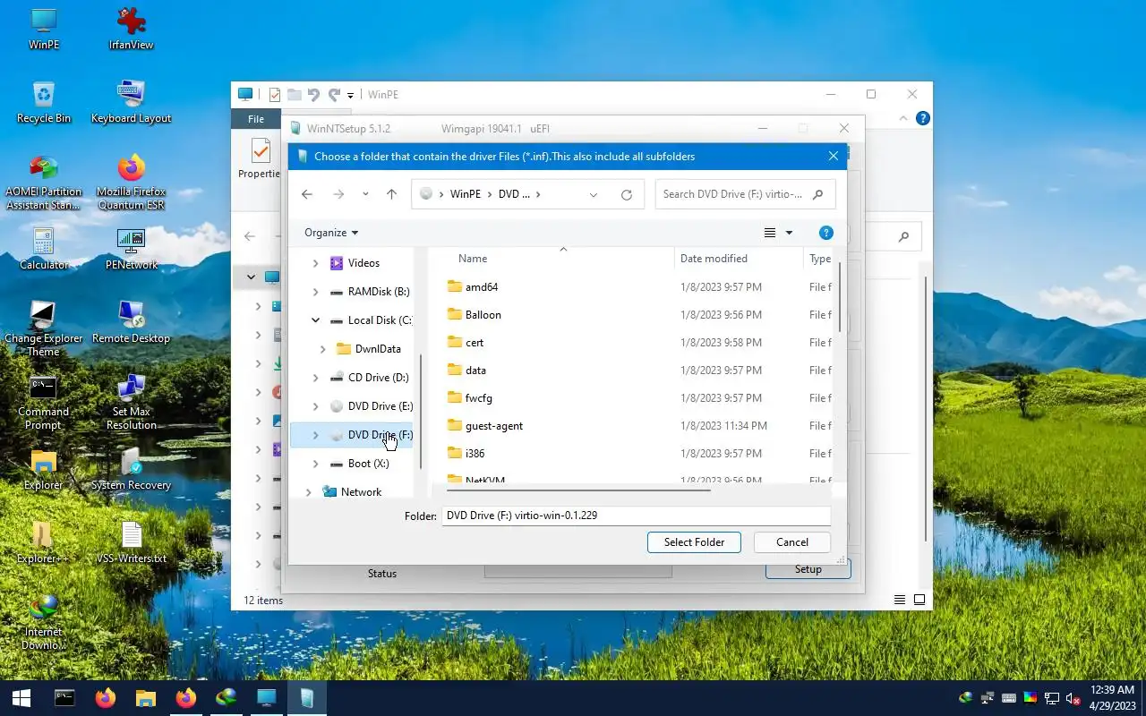This screenshot has height=716, width=1146.
Task: Collapse the Local Disk (C:) tree node
Action: point(315,320)
